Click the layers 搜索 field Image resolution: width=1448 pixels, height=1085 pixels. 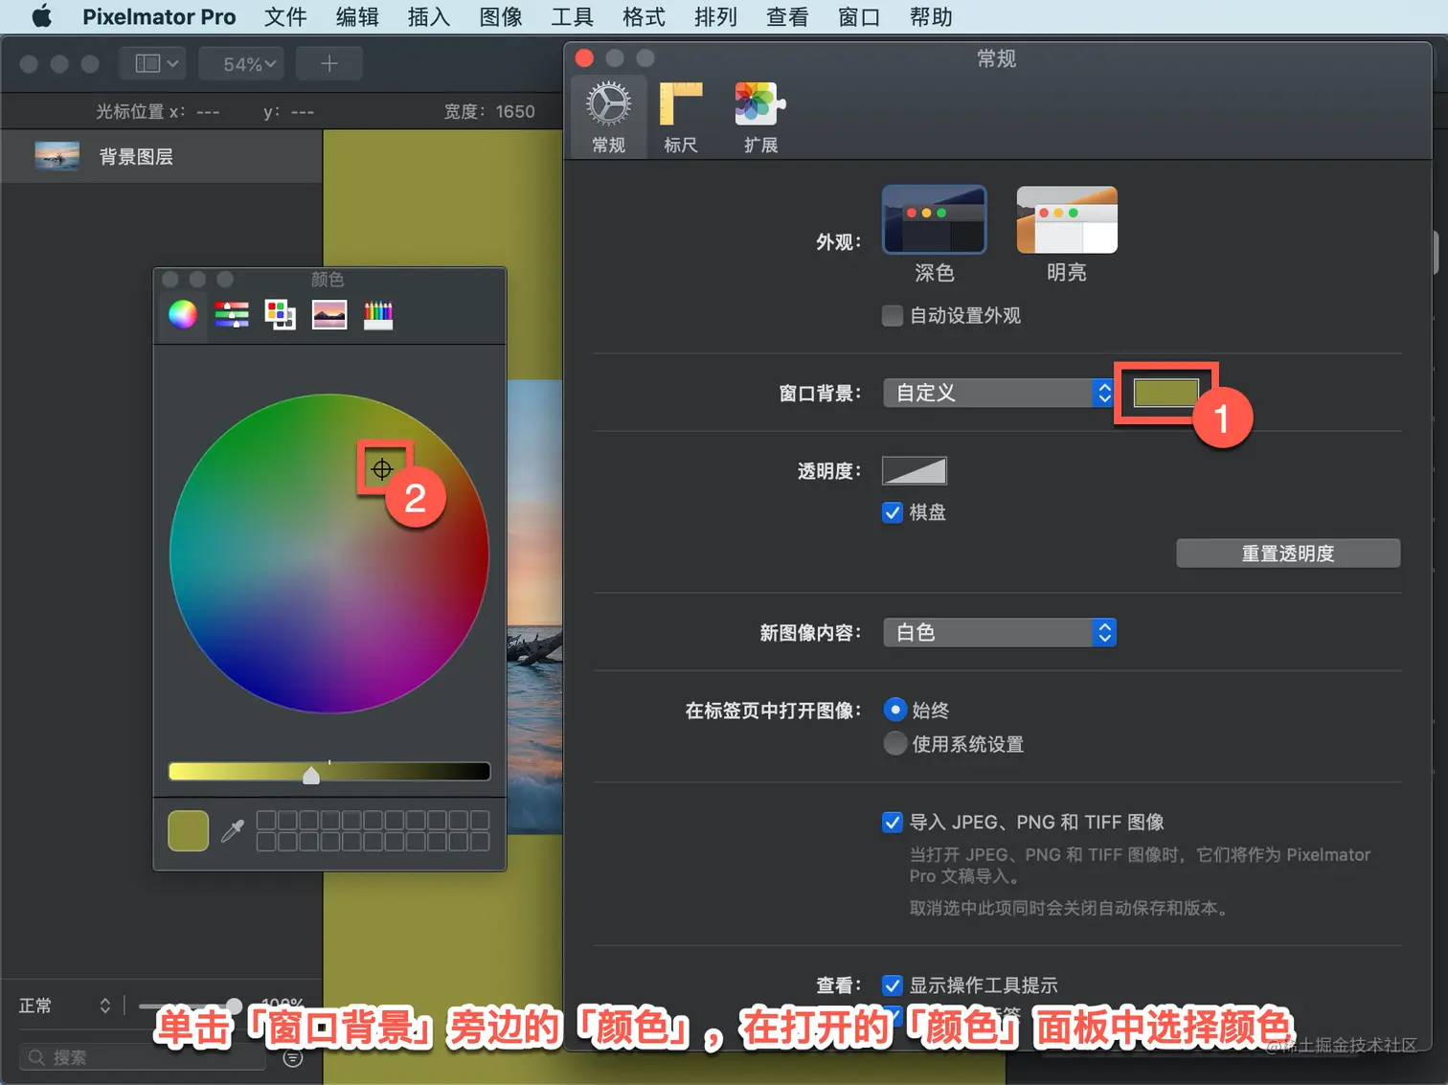click(x=144, y=1057)
